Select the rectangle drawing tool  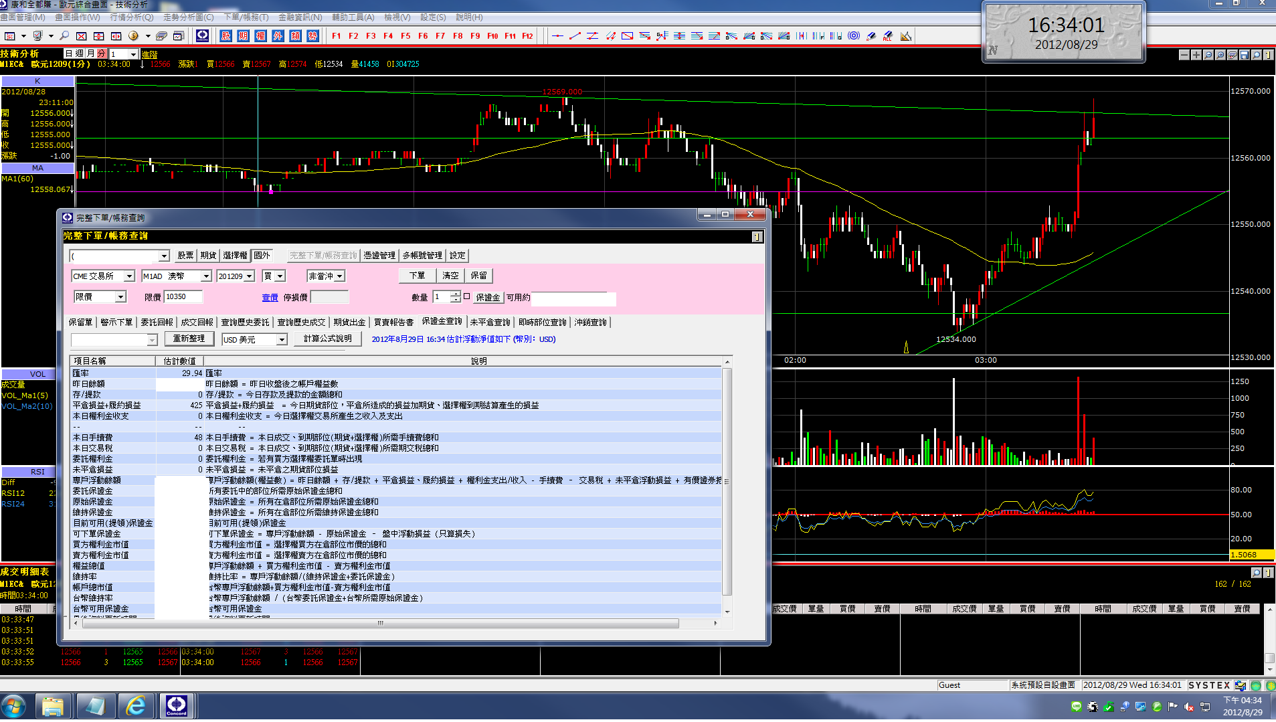[x=627, y=36]
